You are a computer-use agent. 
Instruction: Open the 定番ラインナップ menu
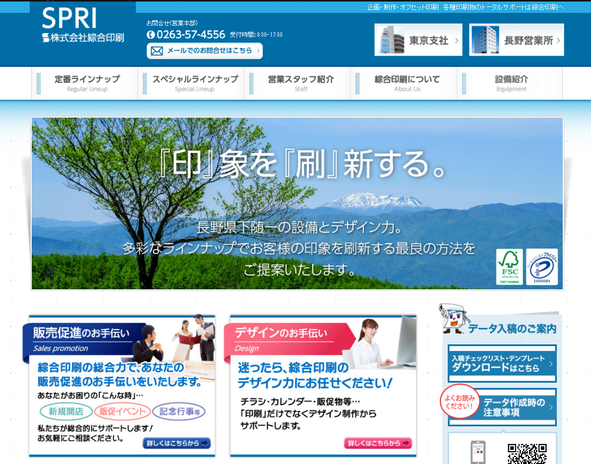(87, 83)
